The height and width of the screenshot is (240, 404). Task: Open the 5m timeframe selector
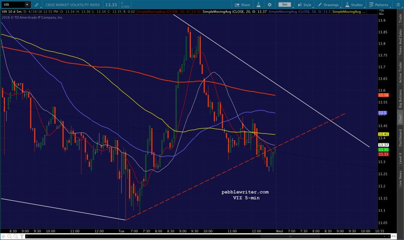[285, 4]
